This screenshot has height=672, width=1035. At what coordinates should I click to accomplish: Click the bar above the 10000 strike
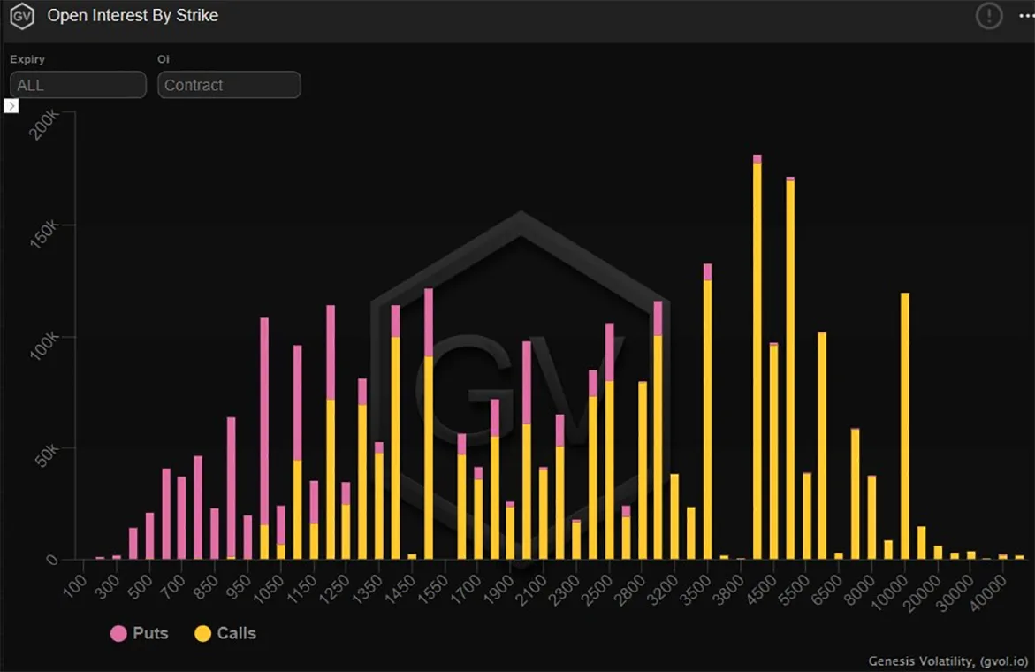click(x=905, y=426)
